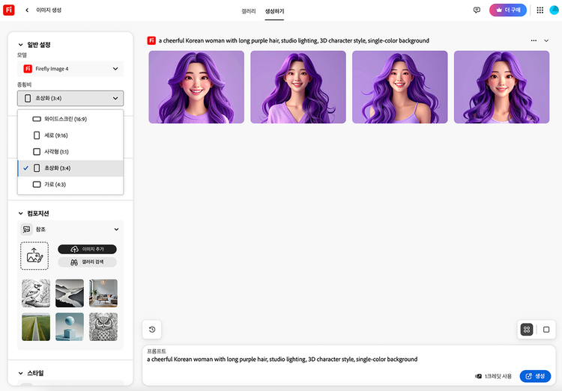The width and height of the screenshot is (562, 391).
Task: Select 가로 (4:3) option
Action: point(70,185)
